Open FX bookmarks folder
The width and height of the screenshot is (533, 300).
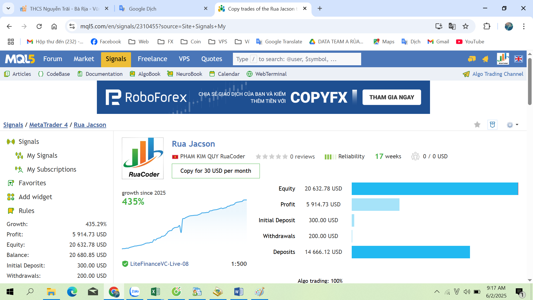[165, 42]
